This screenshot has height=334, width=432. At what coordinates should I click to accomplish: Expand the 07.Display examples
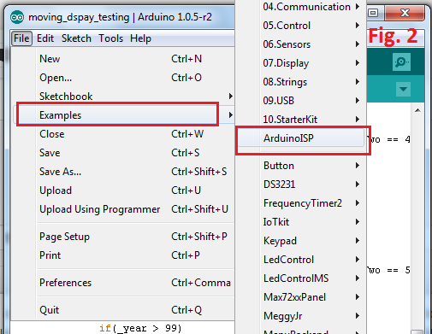coord(301,63)
